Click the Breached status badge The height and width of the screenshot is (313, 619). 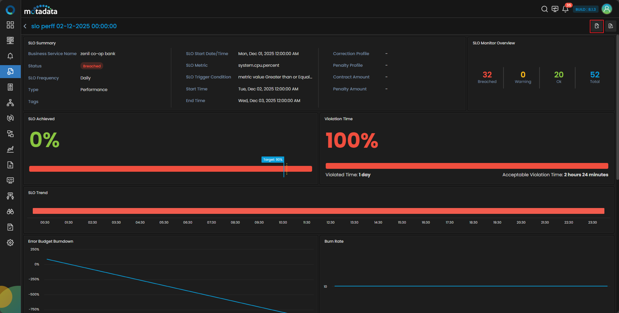point(92,66)
